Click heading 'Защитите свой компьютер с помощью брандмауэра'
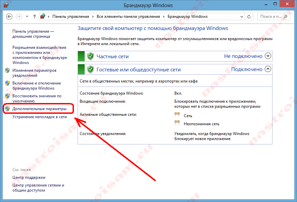 coord(153,28)
